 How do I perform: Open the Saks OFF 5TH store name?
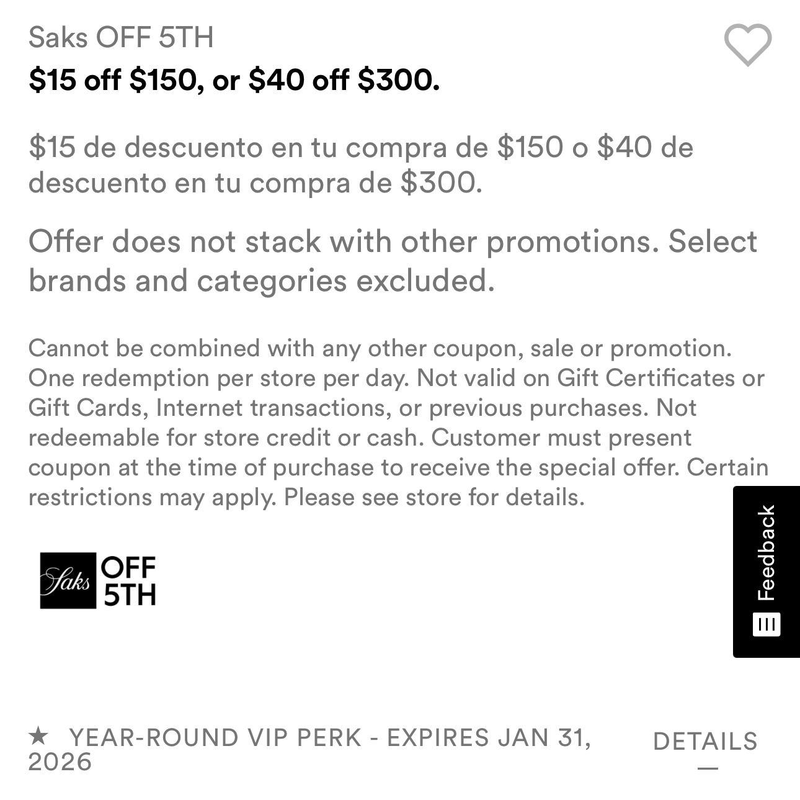pos(121,37)
